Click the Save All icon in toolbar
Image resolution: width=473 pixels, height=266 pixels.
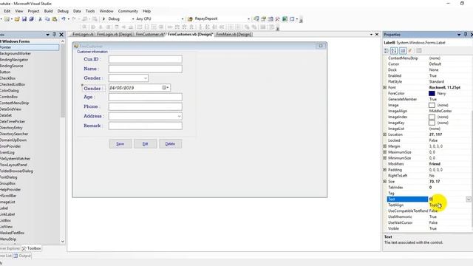click(31, 19)
